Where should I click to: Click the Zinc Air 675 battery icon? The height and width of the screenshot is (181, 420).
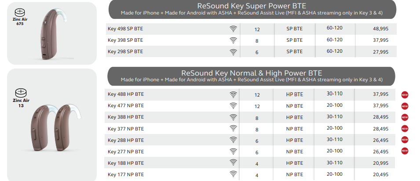pyautogui.click(x=19, y=12)
